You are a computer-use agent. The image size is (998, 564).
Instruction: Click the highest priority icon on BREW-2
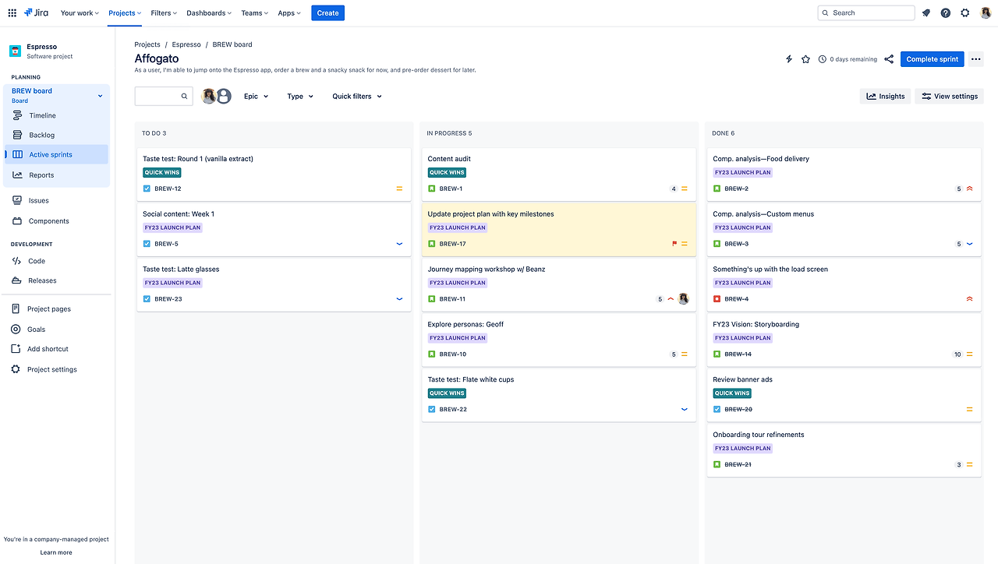pyautogui.click(x=969, y=189)
